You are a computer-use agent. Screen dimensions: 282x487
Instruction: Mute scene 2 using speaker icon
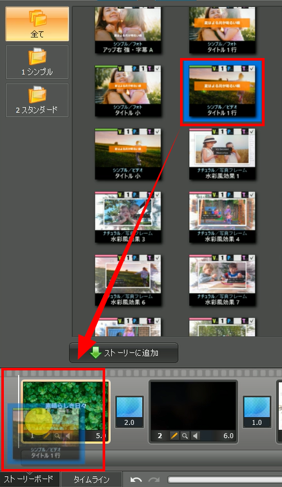[x=195, y=435]
